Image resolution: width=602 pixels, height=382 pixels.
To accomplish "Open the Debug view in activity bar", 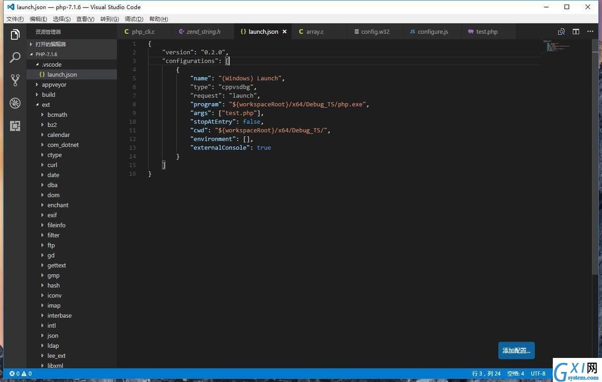I will pyautogui.click(x=15, y=103).
